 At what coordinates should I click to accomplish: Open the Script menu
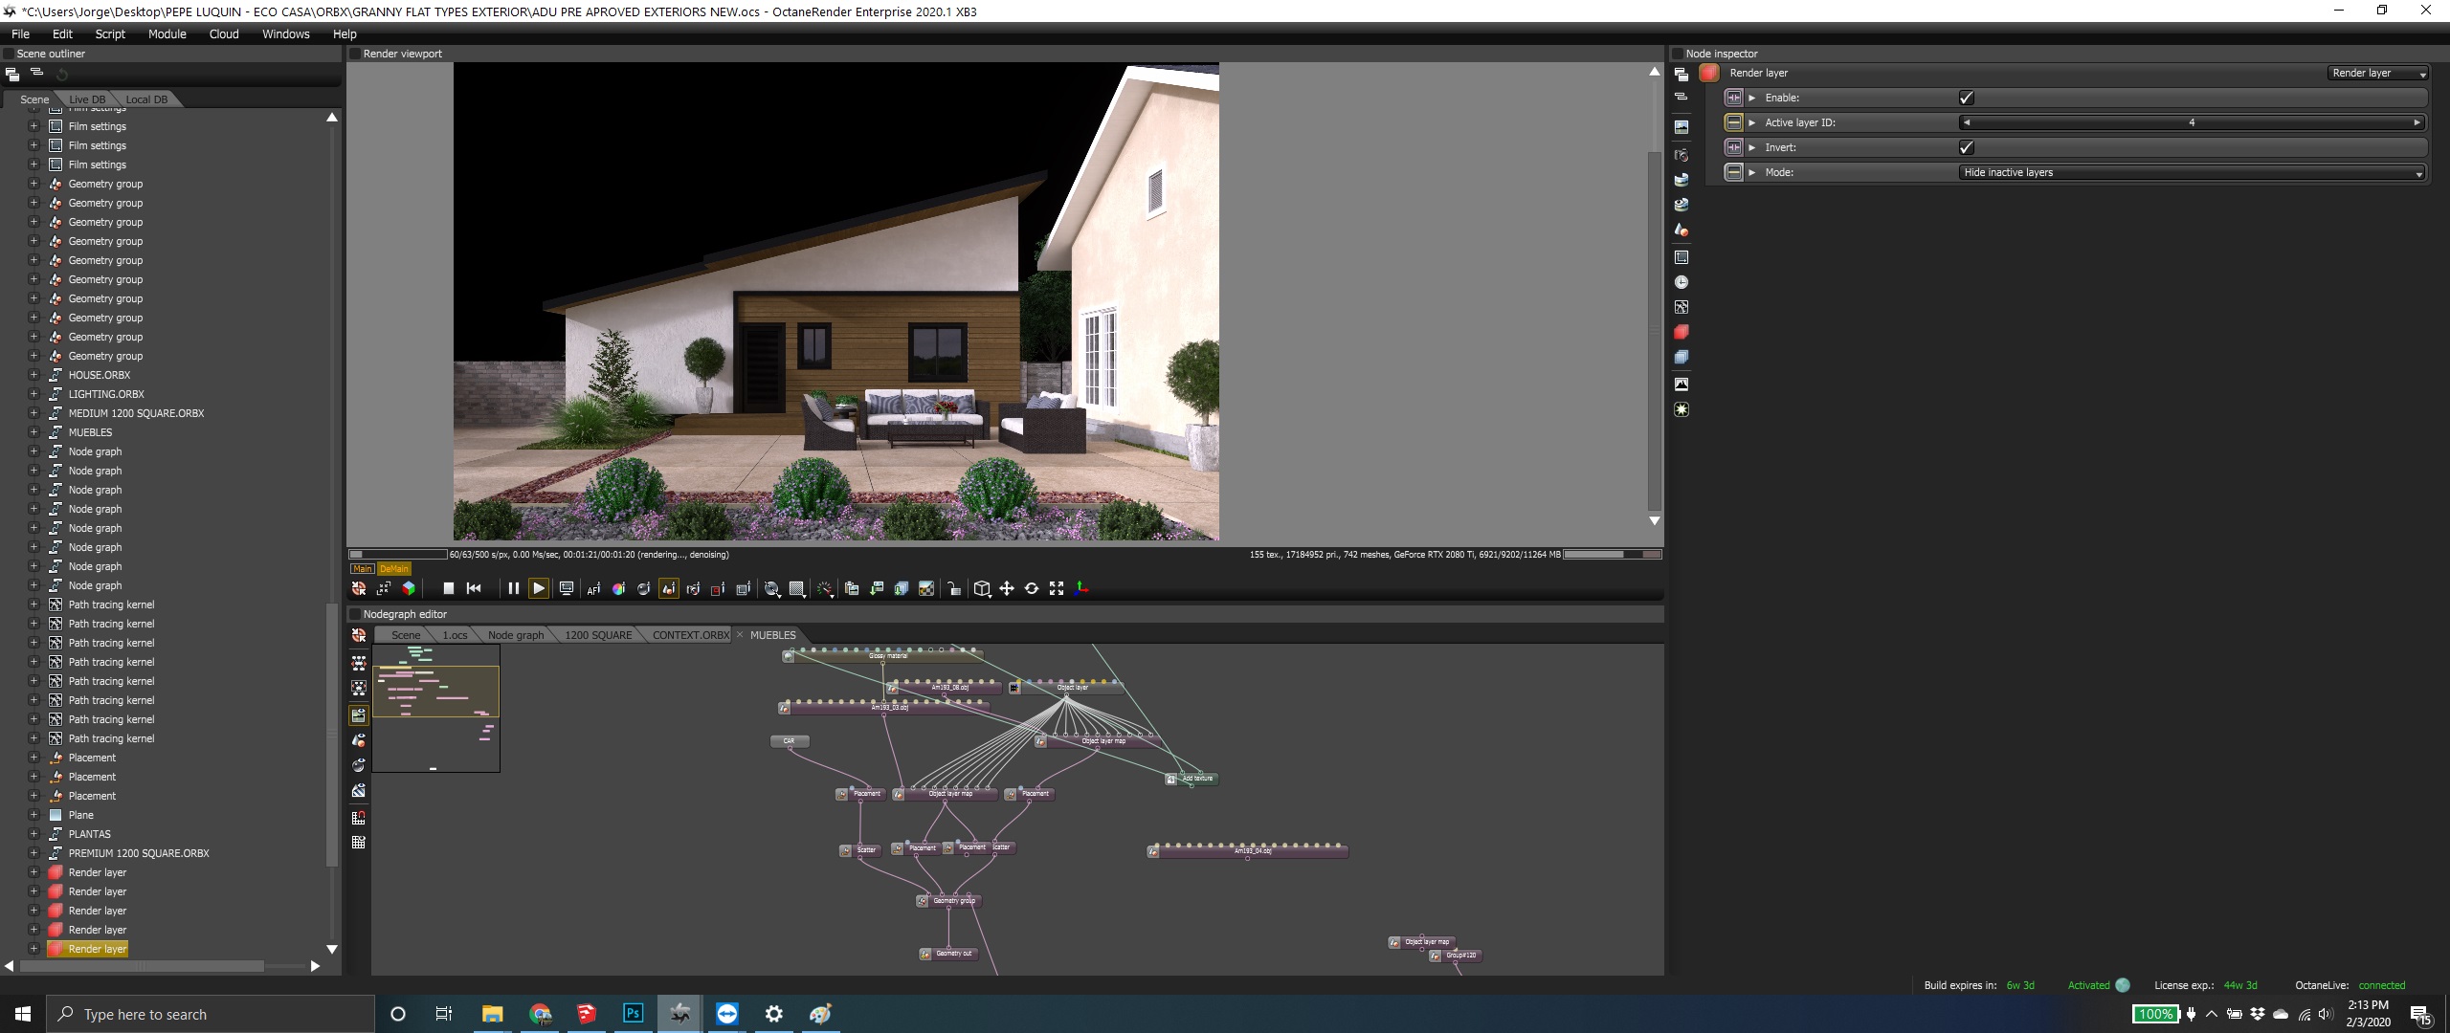[110, 33]
